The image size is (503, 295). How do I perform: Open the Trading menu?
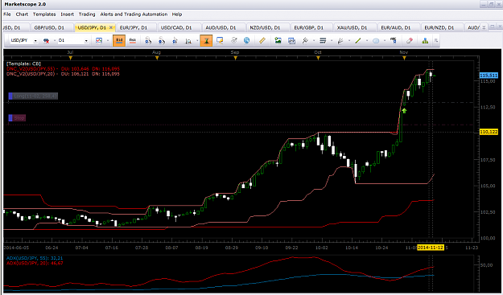87,14
